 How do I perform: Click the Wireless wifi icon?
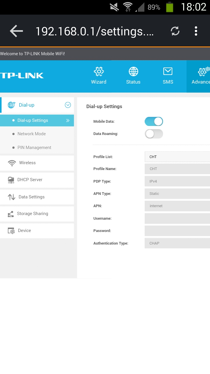(12, 163)
